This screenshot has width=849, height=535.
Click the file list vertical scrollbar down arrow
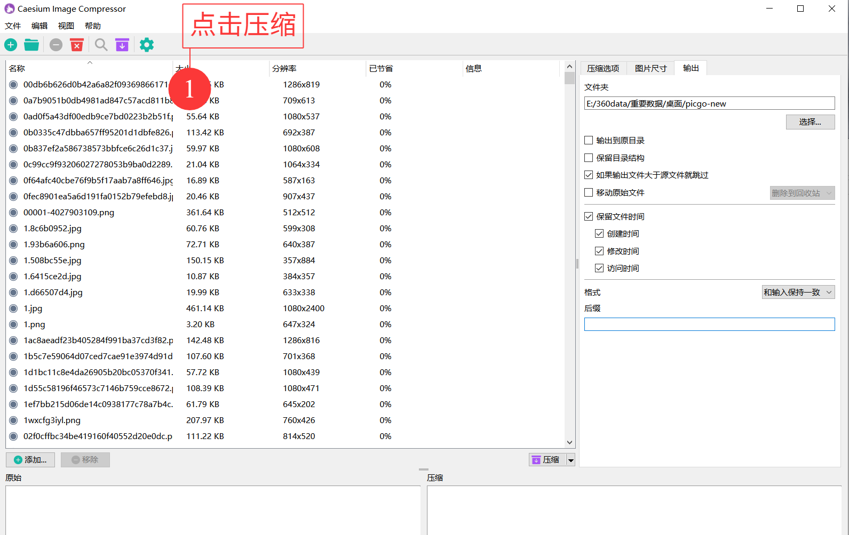coord(569,442)
